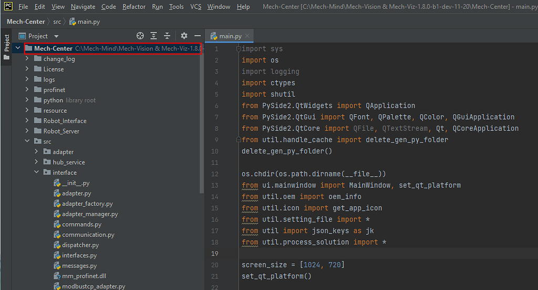Hide the Project panel with minus icon

(198, 36)
